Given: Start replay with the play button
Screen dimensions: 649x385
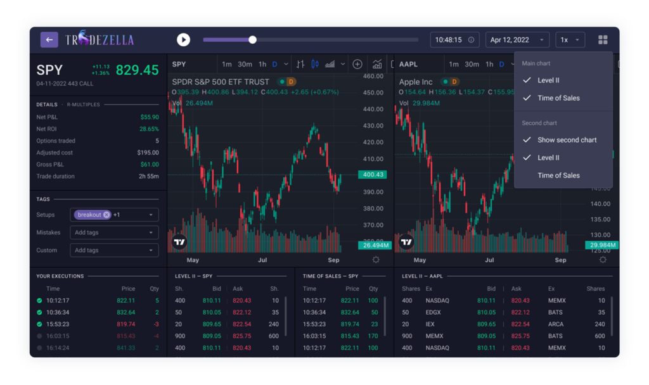Looking at the screenshot, I should pos(183,40).
